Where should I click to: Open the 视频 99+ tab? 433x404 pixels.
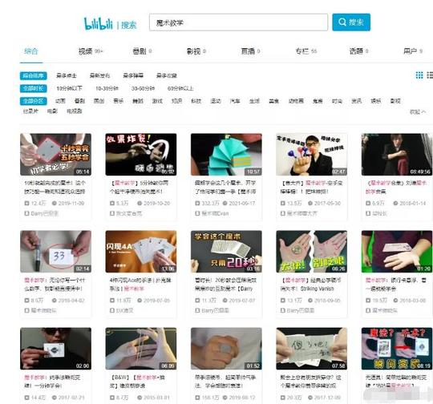pyautogui.click(x=91, y=51)
